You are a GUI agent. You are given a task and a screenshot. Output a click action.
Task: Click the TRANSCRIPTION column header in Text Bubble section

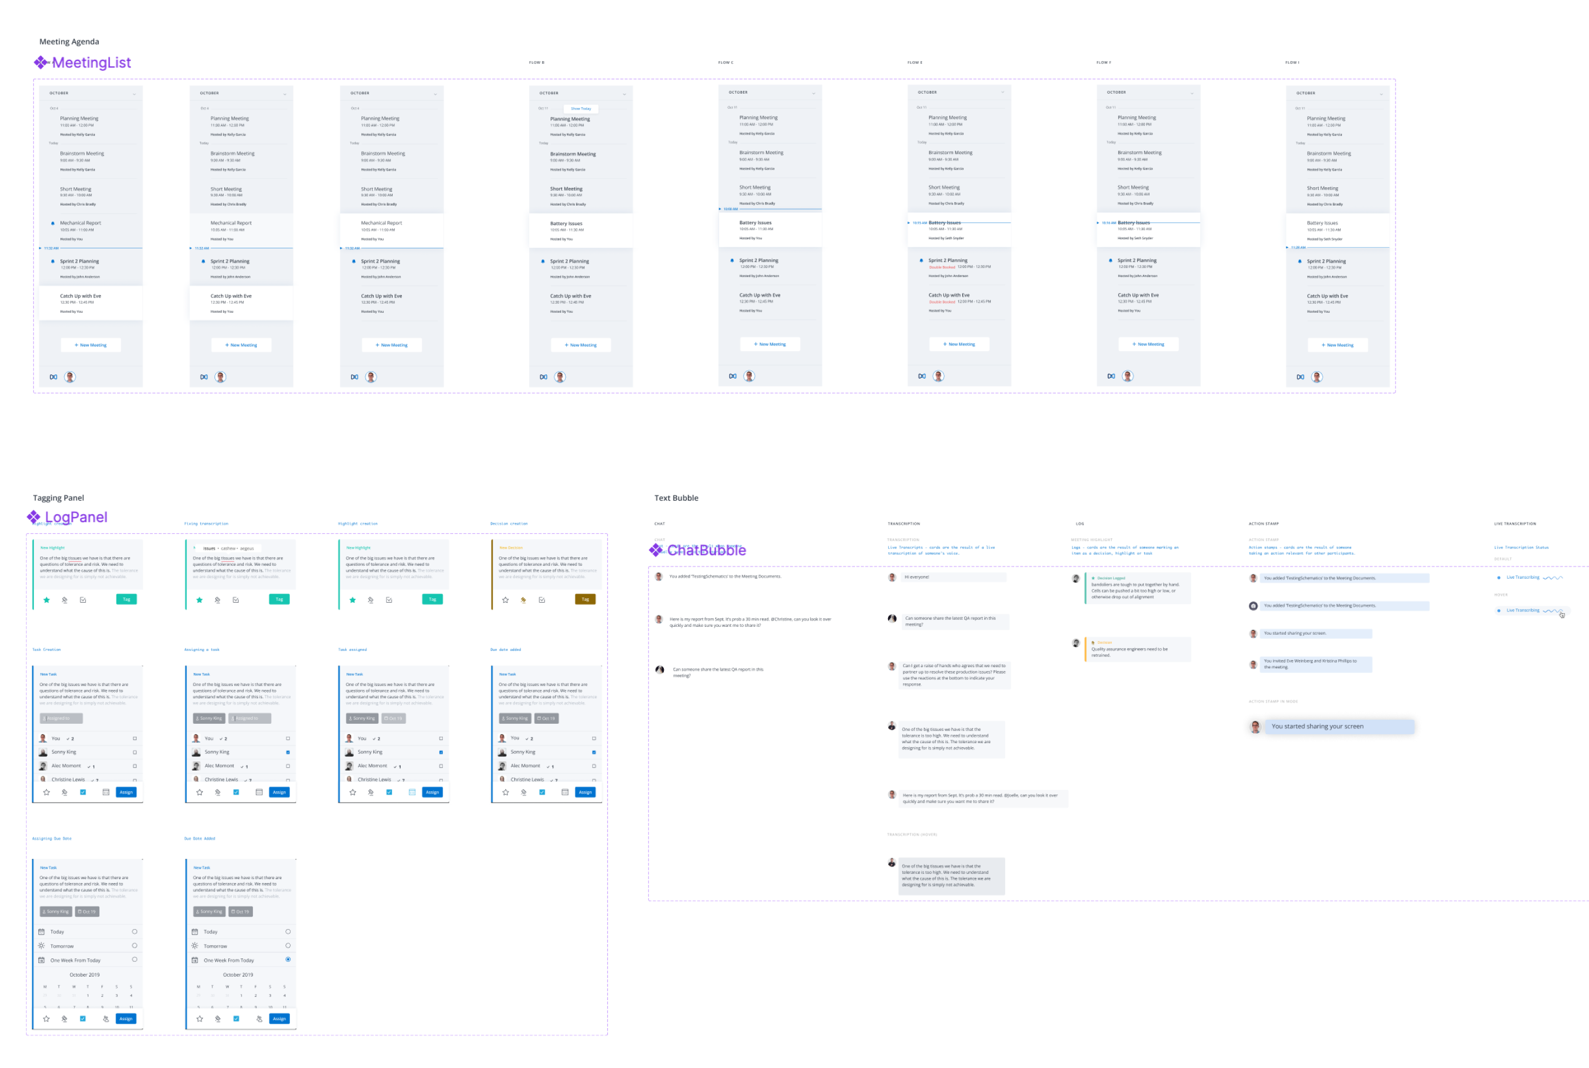[x=903, y=523]
